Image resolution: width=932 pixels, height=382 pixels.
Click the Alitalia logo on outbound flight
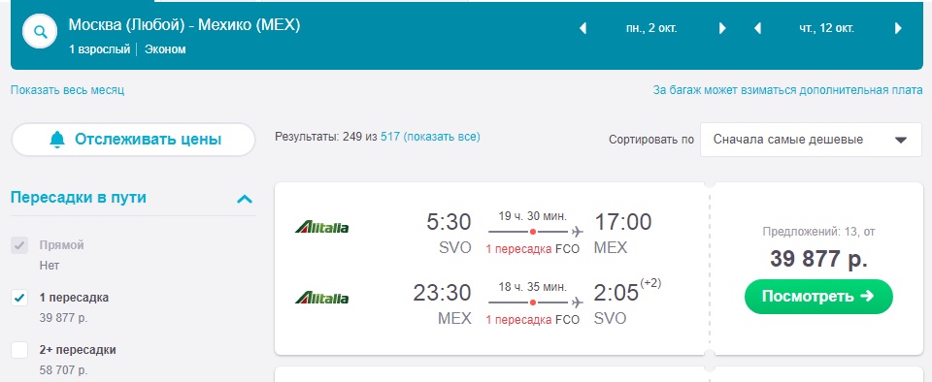[321, 227]
